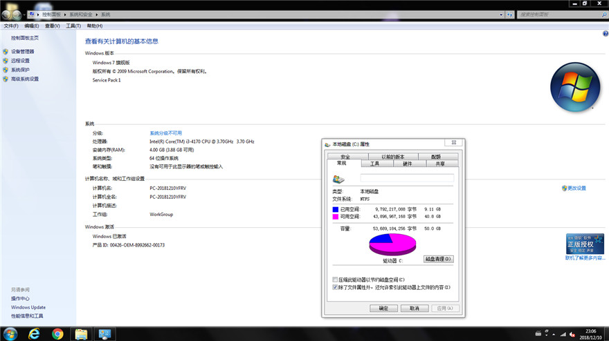Click Disk Cleanup (磁盘清理) button
The width and height of the screenshot is (609, 341).
pos(439,259)
